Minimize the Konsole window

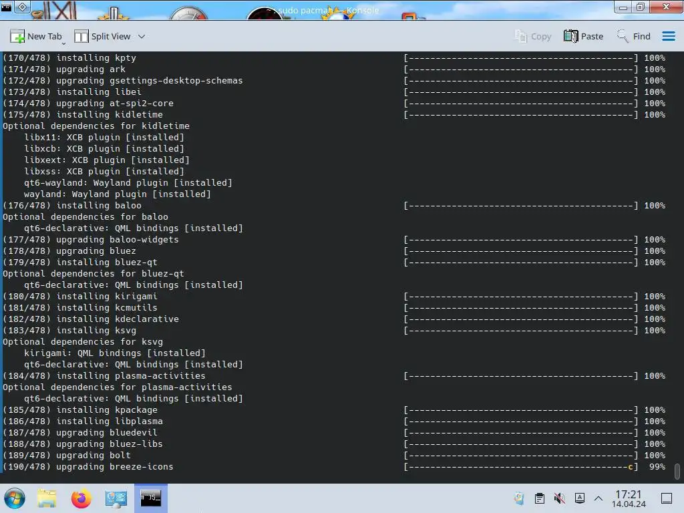623,7
